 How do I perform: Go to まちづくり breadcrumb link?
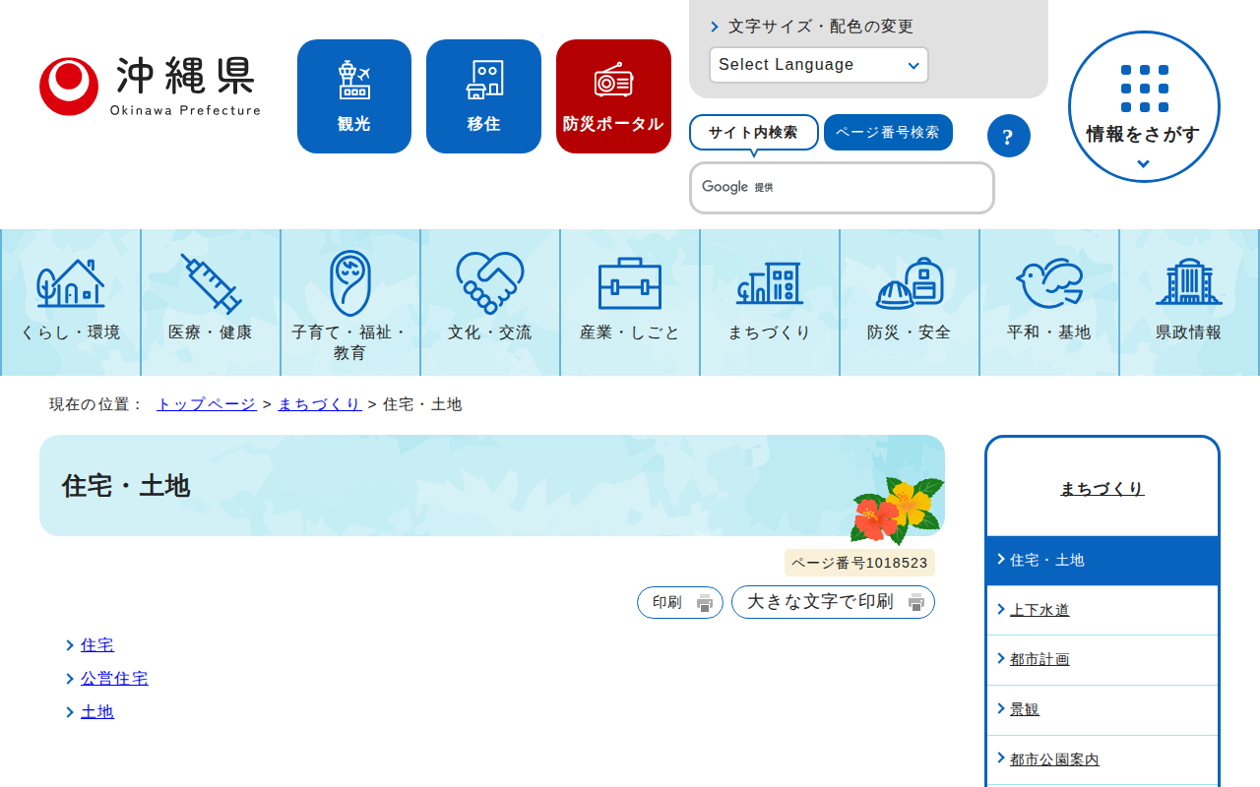[x=320, y=404]
